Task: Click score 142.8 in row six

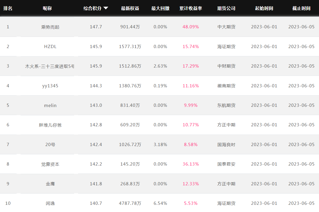Action: (x=96, y=125)
